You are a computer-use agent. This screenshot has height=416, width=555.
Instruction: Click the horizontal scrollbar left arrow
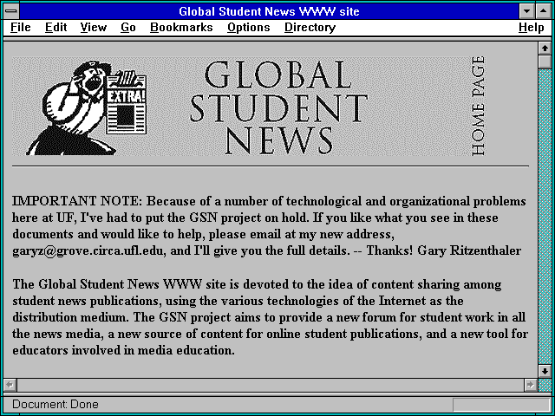pos(10,385)
